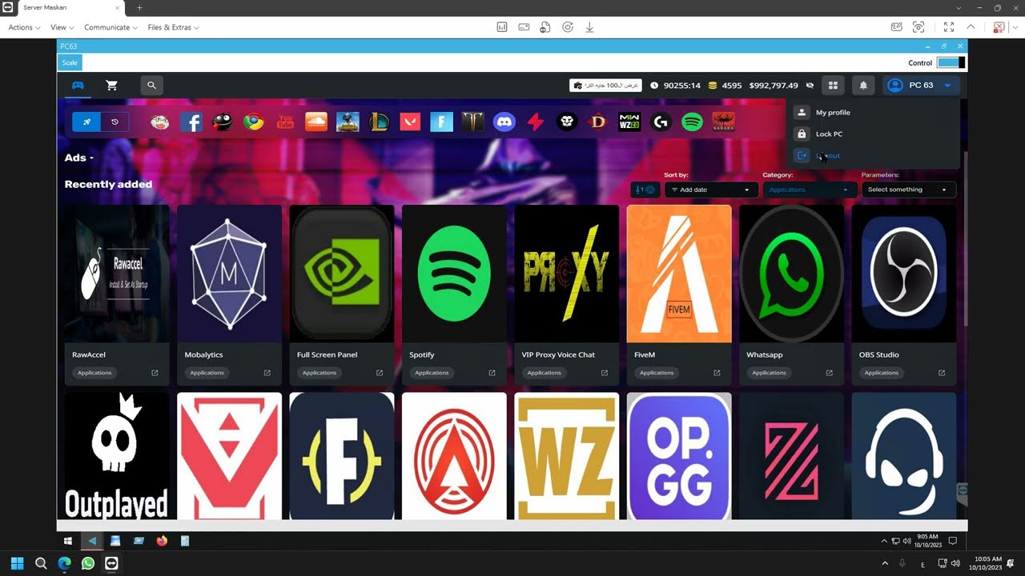Open Microsoft Edge from local taskbar

click(x=65, y=563)
